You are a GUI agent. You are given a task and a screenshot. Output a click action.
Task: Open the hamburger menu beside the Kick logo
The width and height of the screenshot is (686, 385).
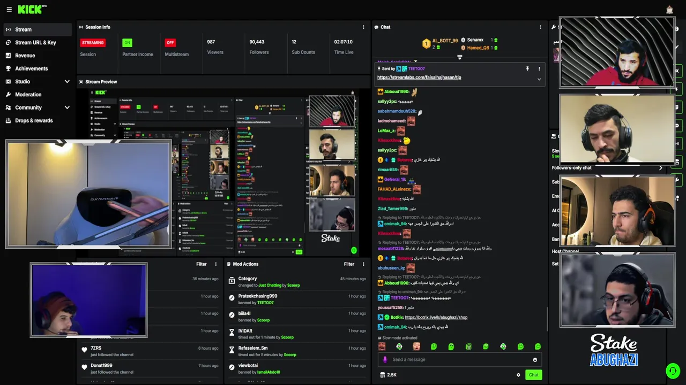9,10
